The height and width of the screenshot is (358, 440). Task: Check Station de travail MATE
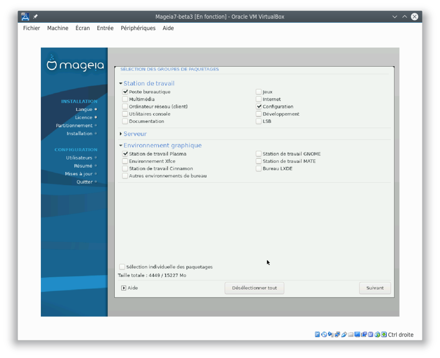pyautogui.click(x=259, y=161)
